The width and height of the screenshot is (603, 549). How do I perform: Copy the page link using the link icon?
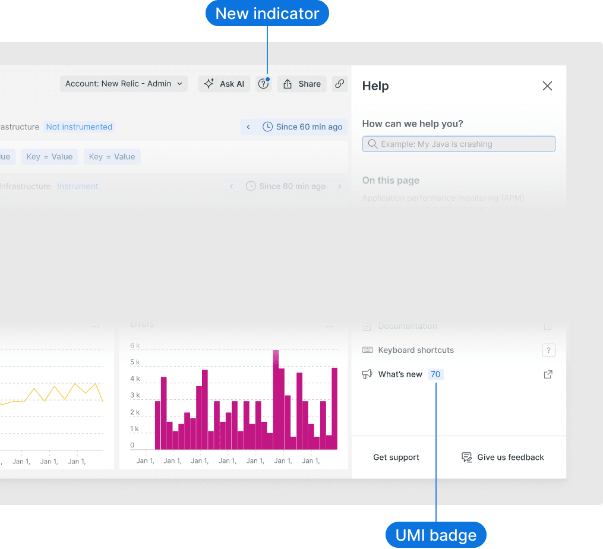click(x=340, y=84)
